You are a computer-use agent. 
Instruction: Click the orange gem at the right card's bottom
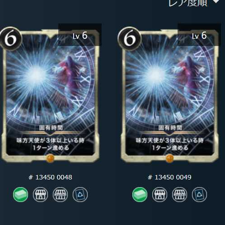(170, 158)
